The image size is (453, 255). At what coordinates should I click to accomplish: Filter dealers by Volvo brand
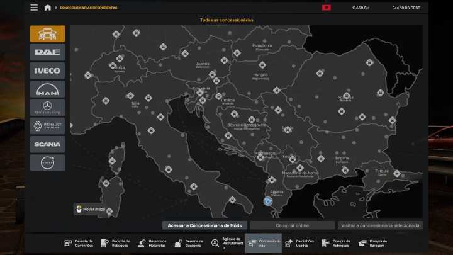pos(47,163)
